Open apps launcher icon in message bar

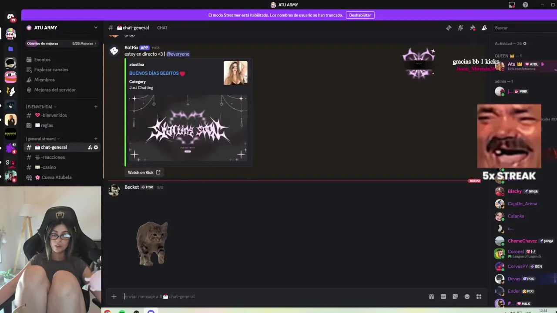[479, 296]
